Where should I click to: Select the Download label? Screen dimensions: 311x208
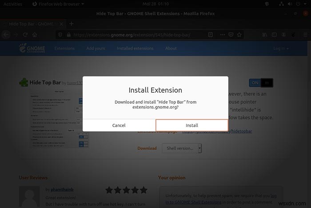click(x=147, y=148)
